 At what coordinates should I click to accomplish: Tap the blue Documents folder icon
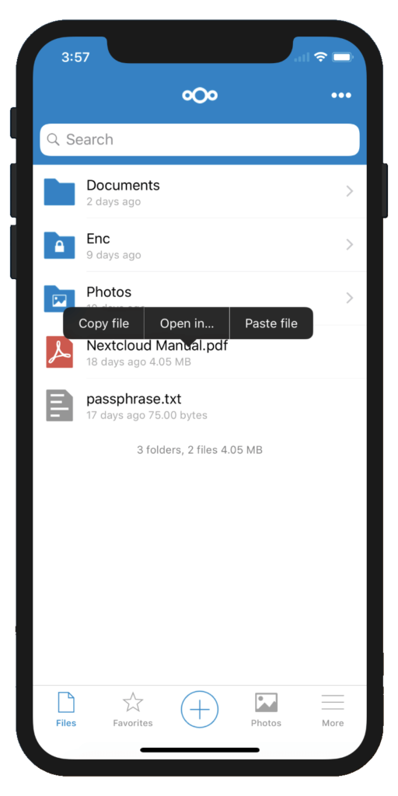coord(59,192)
